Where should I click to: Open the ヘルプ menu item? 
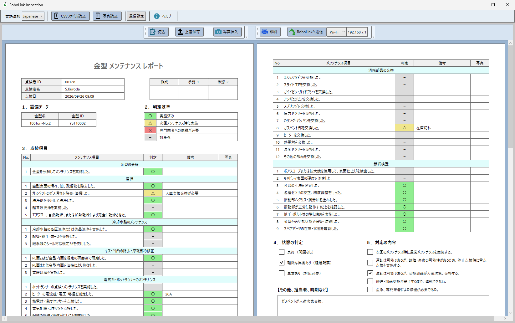166,16
